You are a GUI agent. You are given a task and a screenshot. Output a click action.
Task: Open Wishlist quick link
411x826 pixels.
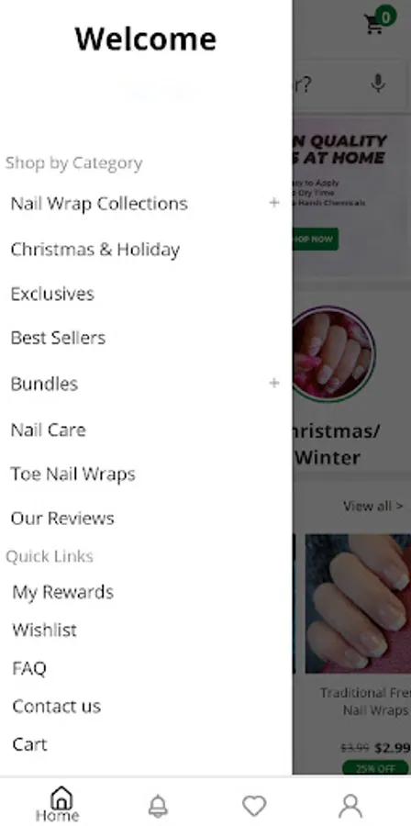coord(45,630)
